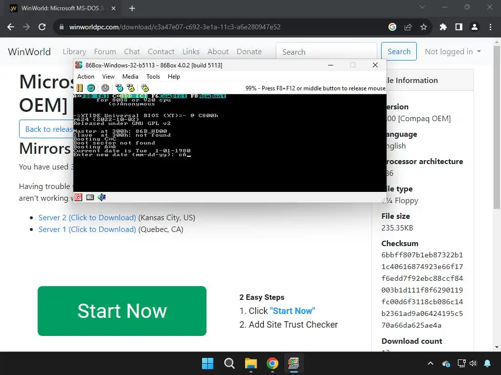Screen dimensions: 501x375
Task: Open the Tools menu in 86Box
Action: click(153, 77)
